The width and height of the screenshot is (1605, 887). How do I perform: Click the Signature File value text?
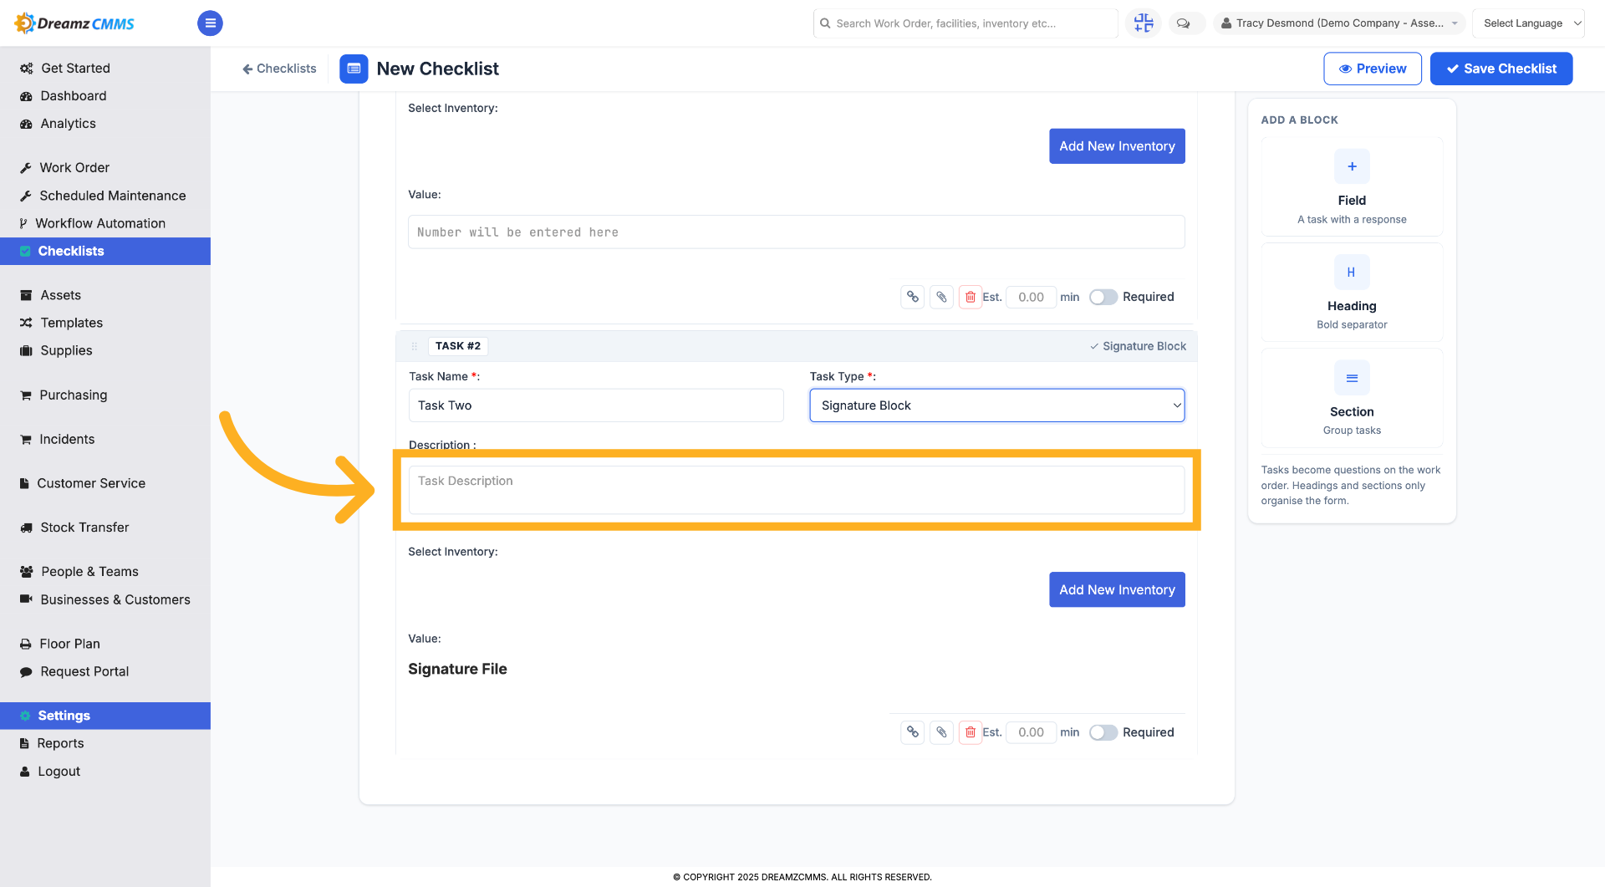pos(457,669)
